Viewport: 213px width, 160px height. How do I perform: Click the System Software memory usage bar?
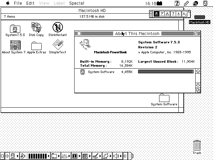pyautogui.click(x=166, y=72)
